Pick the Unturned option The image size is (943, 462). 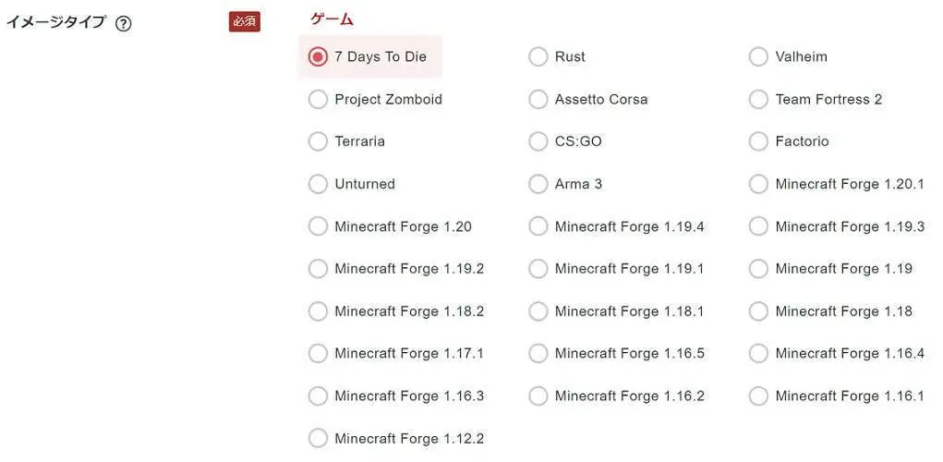click(318, 185)
